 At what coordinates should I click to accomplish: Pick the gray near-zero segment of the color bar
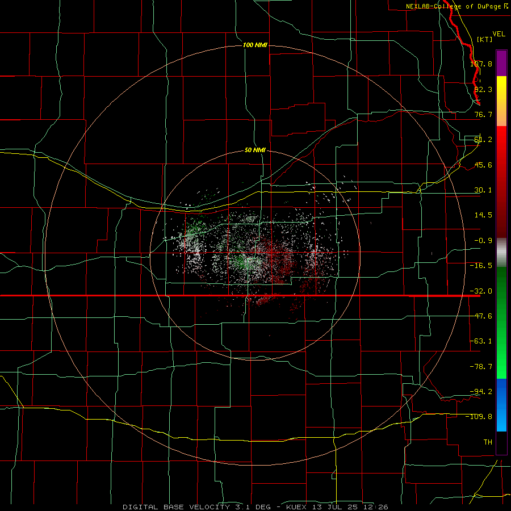tap(501, 253)
